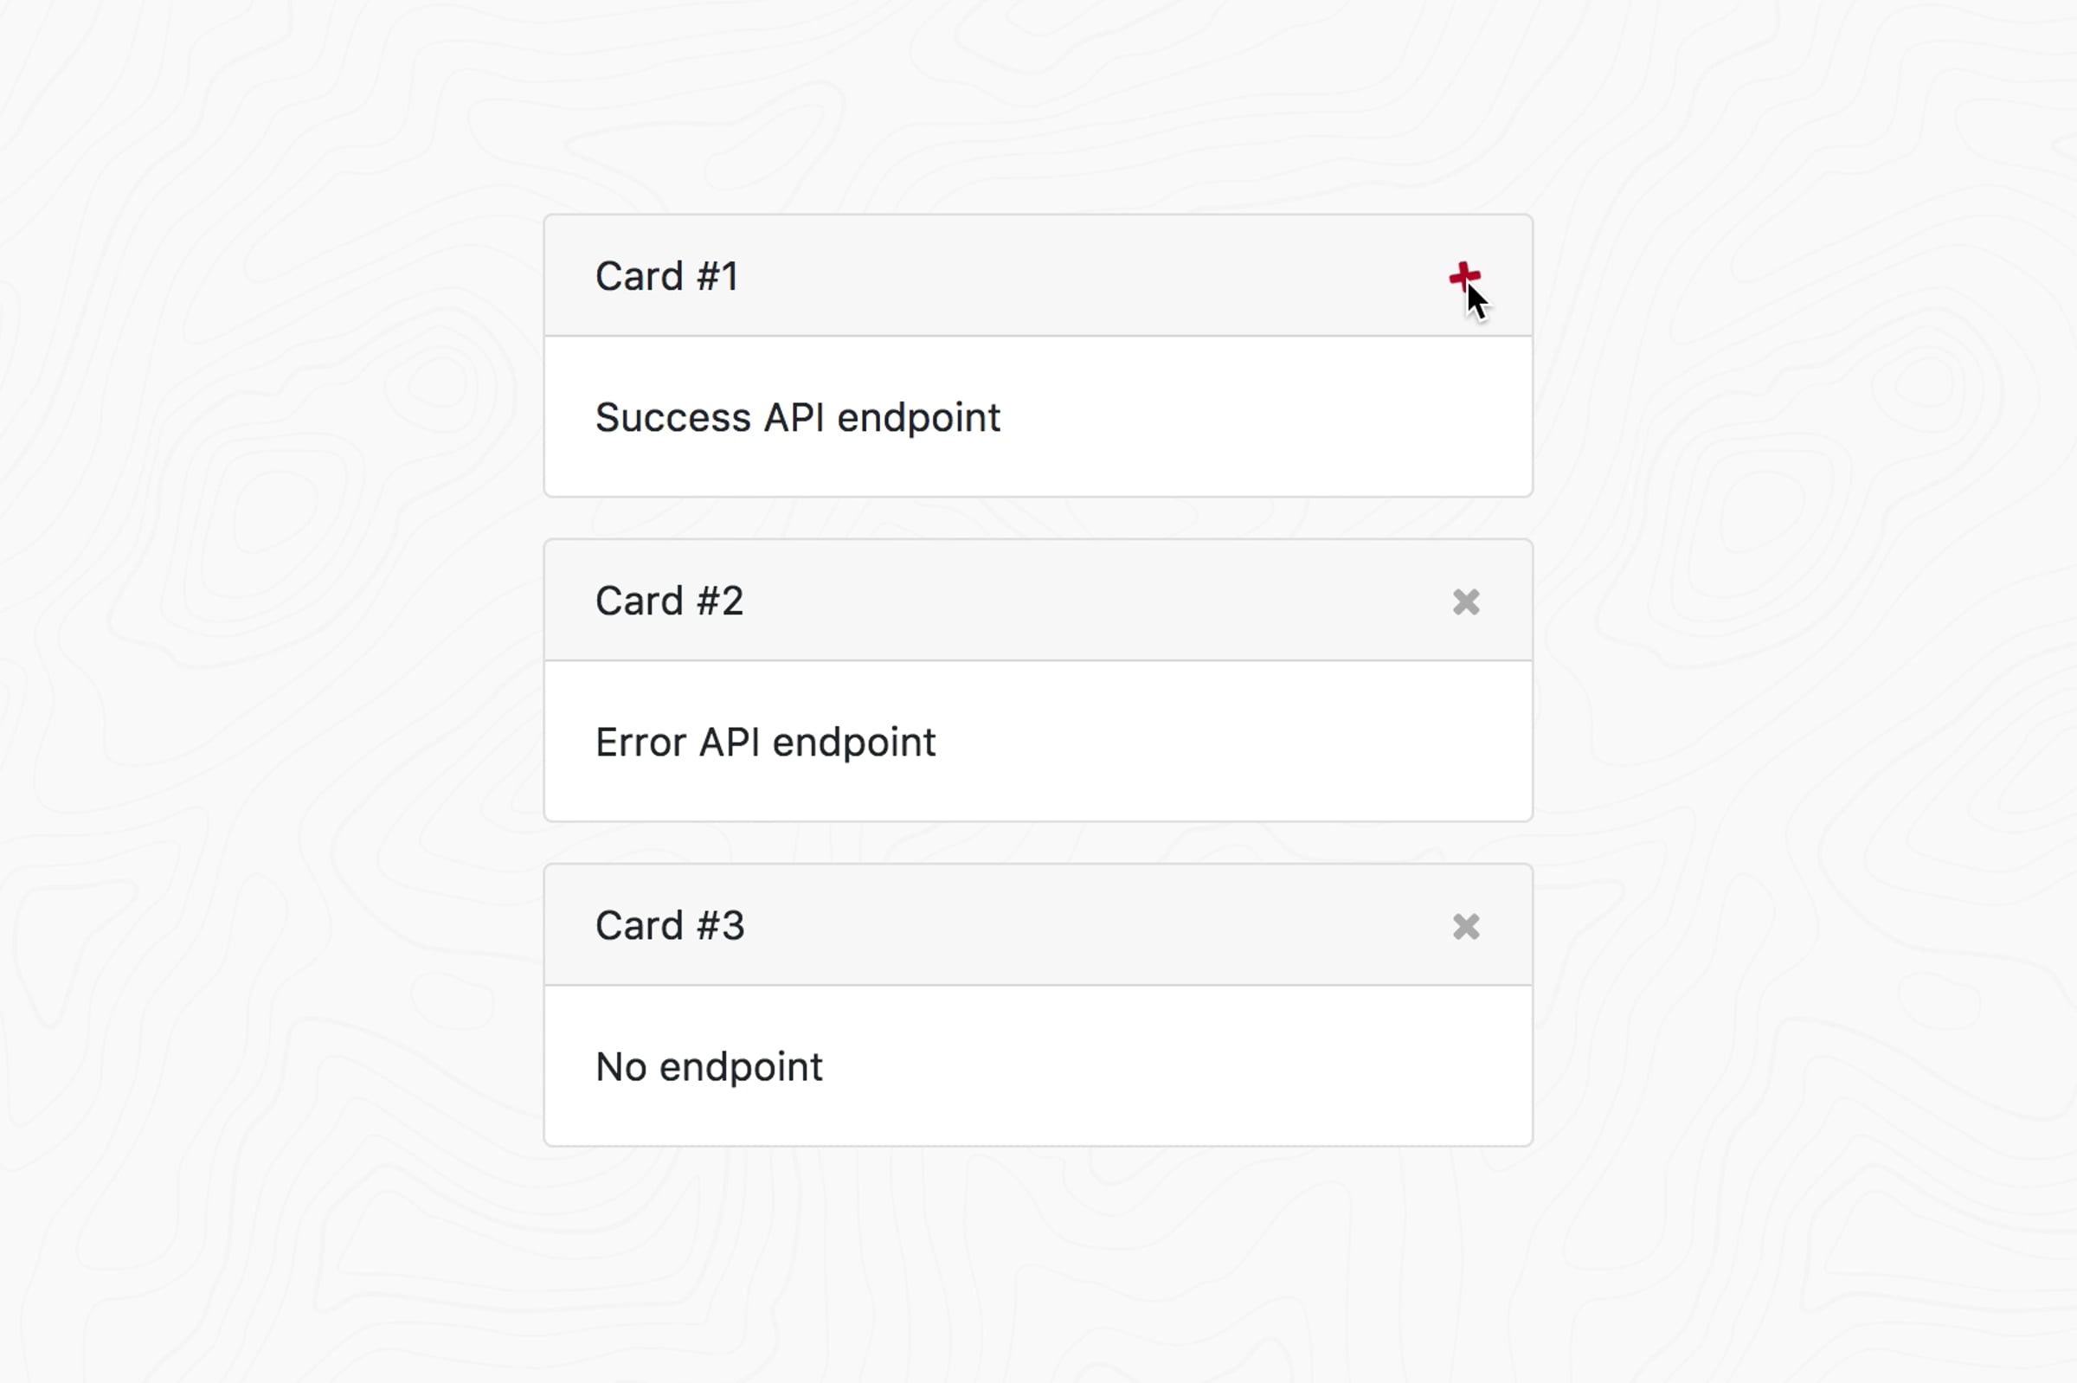Click "endpoint" in Card #3's body text
2077x1383 pixels.
pyautogui.click(x=741, y=1067)
